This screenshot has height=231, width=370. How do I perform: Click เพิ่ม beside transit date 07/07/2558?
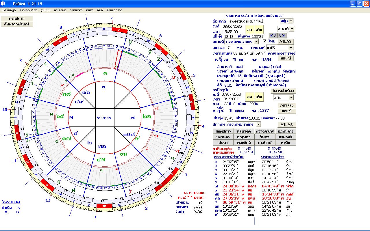click(259, 97)
